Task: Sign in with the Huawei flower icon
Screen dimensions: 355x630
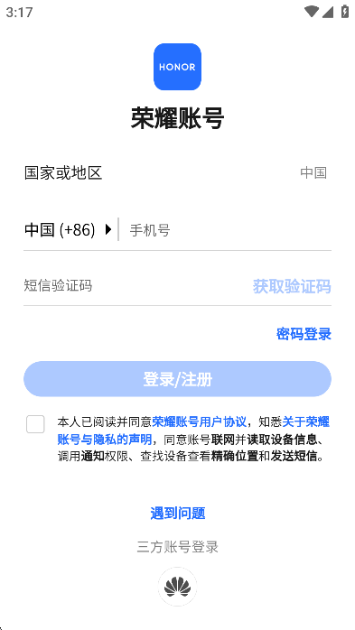Action: point(177,587)
